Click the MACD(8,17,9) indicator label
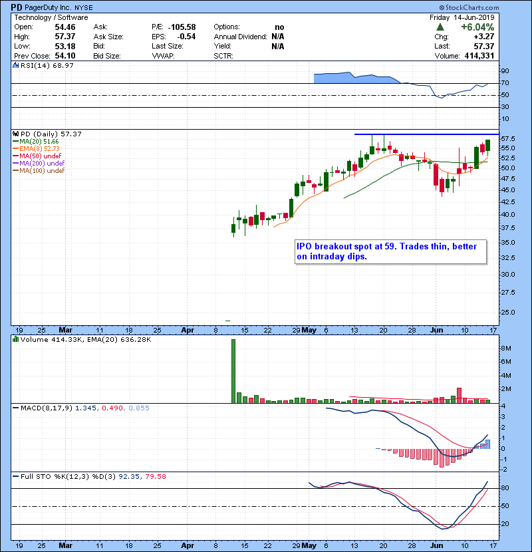 tap(47, 408)
